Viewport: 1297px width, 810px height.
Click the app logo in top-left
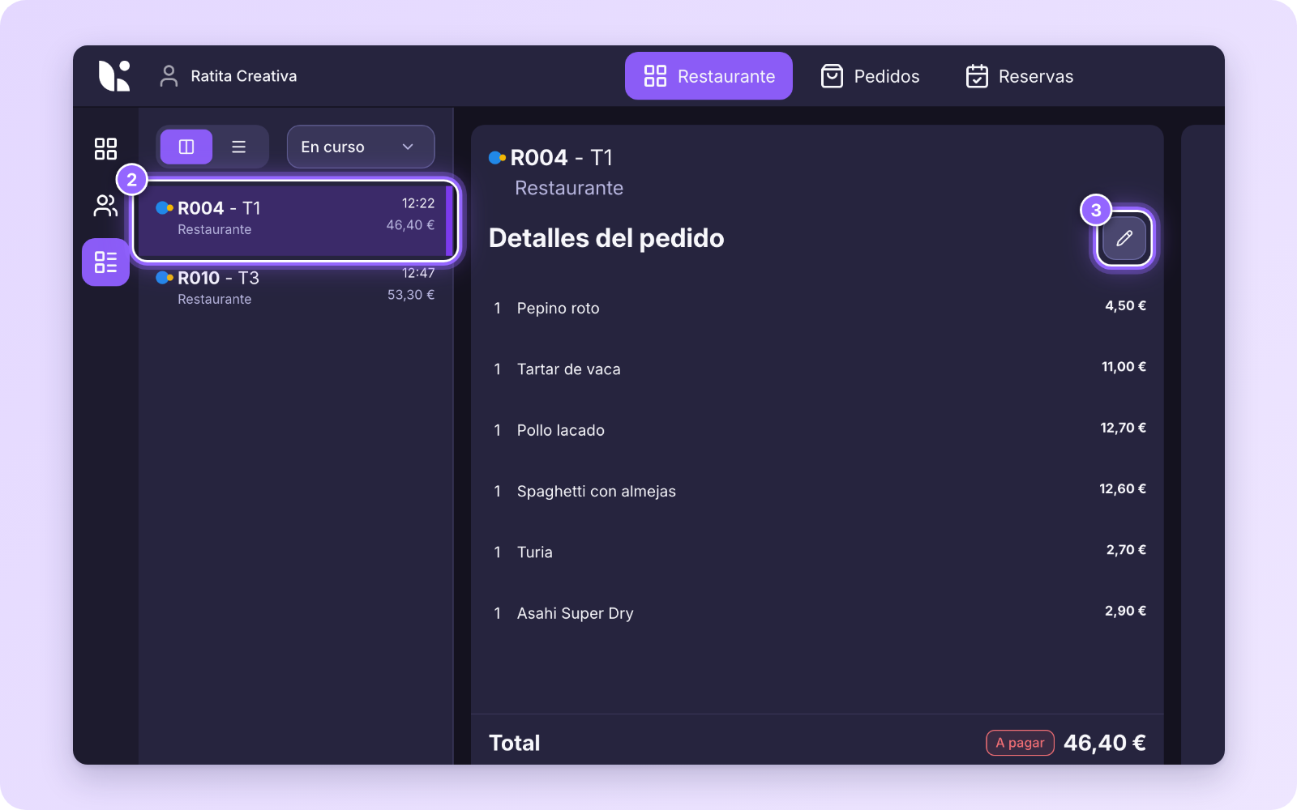tap(114, 76)
